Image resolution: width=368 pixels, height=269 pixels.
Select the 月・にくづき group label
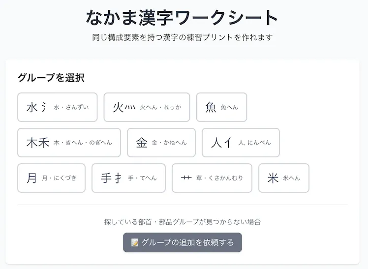click(x=59, y=178)
